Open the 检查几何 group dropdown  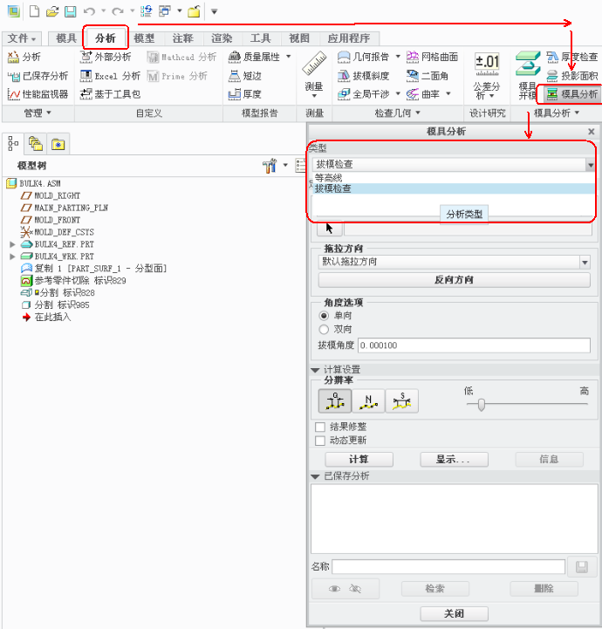[x=398, y=113]
